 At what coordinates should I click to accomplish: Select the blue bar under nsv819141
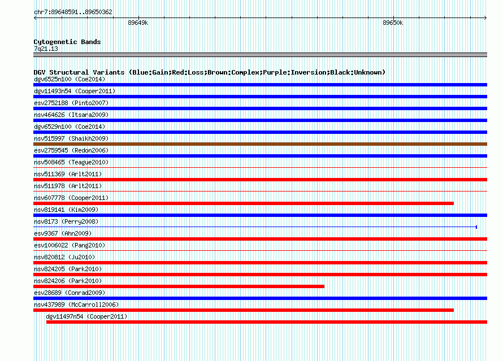(260, 215)
